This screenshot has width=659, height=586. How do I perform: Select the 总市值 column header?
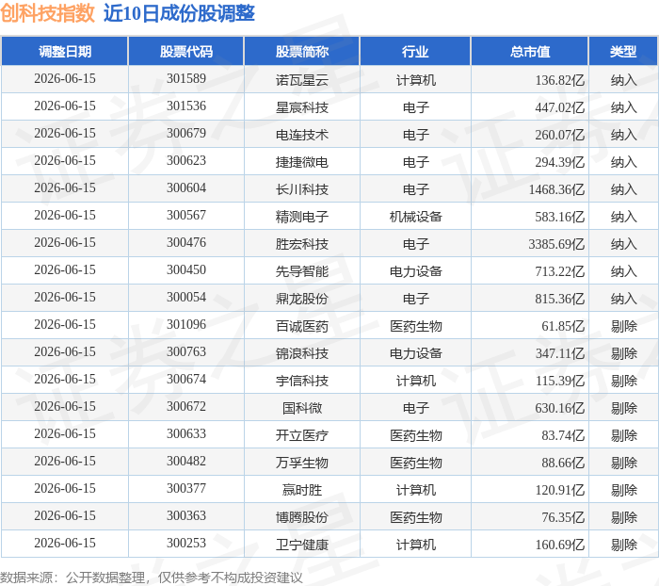point(529,51)
